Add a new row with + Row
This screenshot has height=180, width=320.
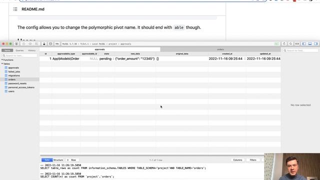coord(72,160)
